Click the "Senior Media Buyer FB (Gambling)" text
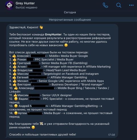 click(x=64, y=63)
